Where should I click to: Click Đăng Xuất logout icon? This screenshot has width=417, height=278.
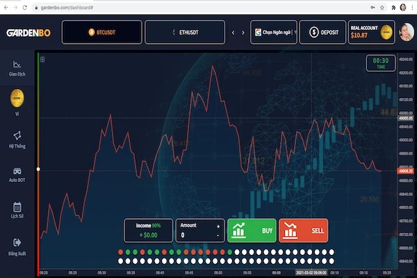(x=17, y=243)
